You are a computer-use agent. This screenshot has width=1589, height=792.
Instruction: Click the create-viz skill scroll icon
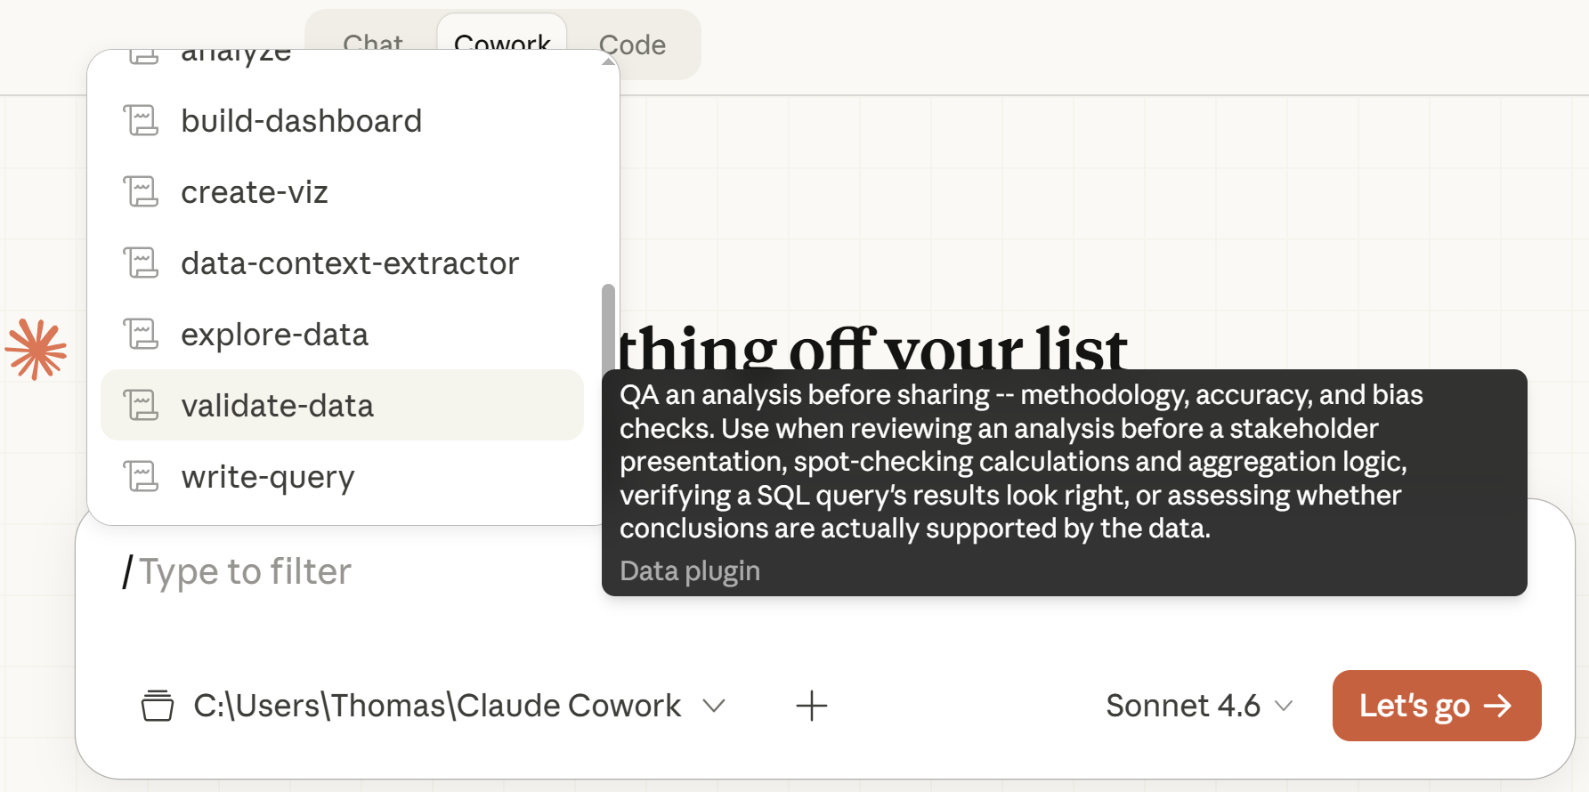(141, 191)
